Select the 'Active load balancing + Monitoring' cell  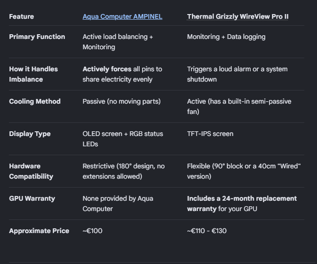118,42
